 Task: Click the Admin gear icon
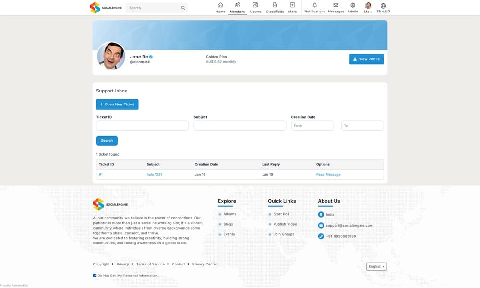point(353,5)
